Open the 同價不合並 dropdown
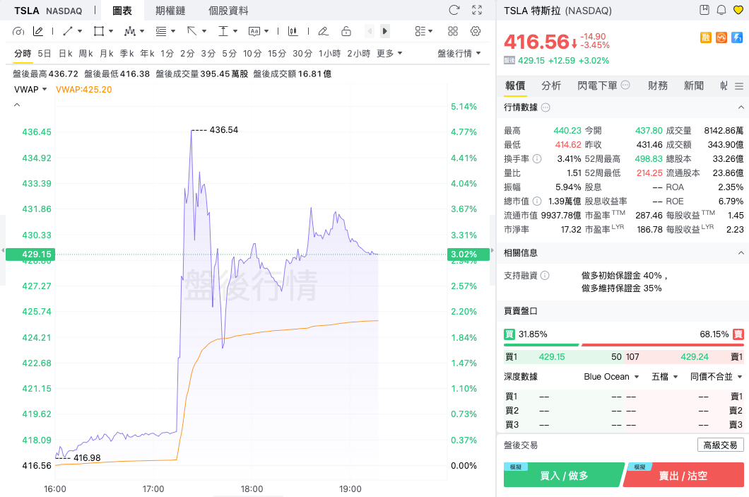 tap(716, 377)
